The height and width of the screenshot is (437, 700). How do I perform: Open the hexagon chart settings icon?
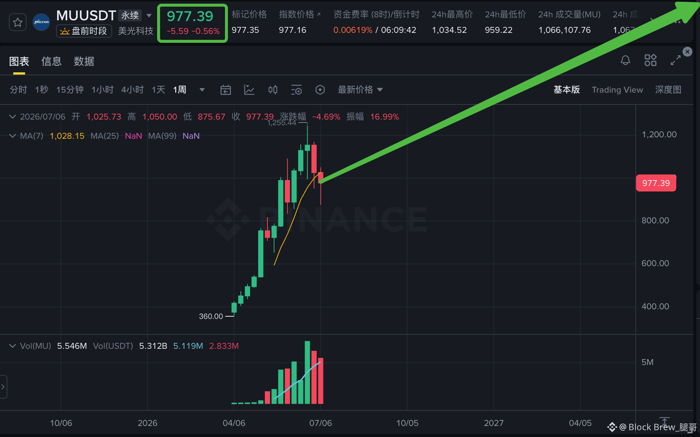(x=320, y=90)
